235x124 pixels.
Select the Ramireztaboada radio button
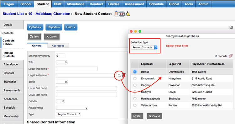pyautogui.click(x=135, y=99)
